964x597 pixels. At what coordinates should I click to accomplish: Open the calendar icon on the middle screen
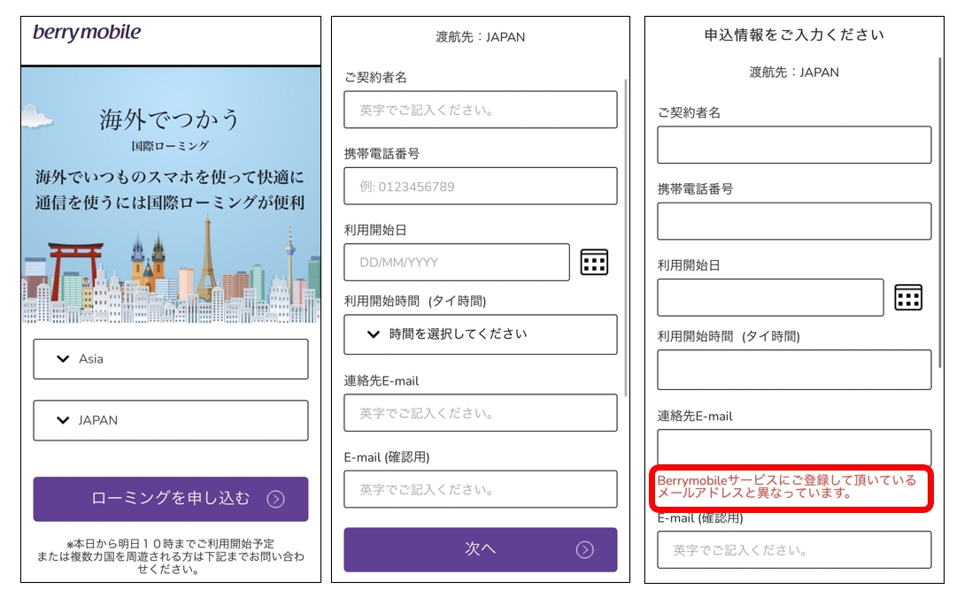tap(594, 263)
